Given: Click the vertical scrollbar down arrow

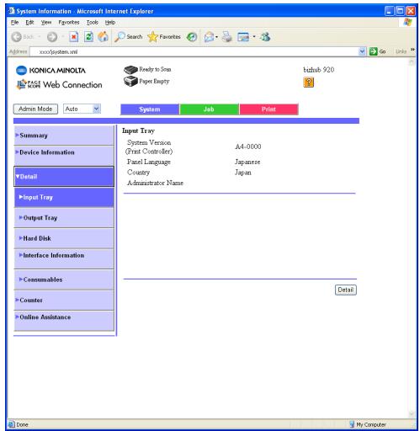Looking at the screenshot, I should point(412,413).
